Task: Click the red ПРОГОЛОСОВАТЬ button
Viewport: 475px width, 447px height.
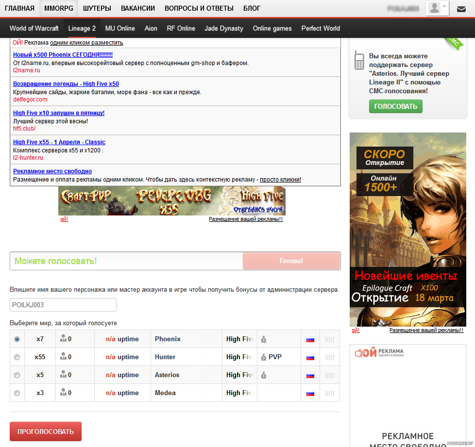Action: coord(46,431)
